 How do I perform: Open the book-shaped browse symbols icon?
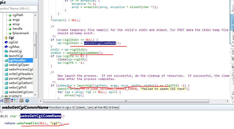pyautogui.click(x=21, y=101)
